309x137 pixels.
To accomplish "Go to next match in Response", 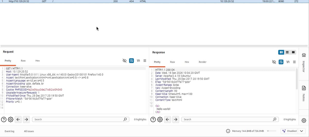I will pos(175,119).
